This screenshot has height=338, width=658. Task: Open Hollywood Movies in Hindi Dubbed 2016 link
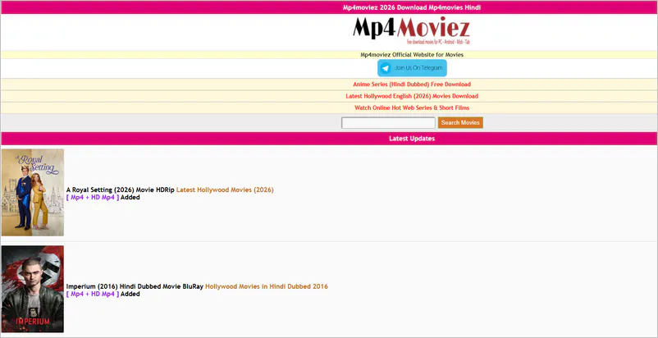click(267, 286)
